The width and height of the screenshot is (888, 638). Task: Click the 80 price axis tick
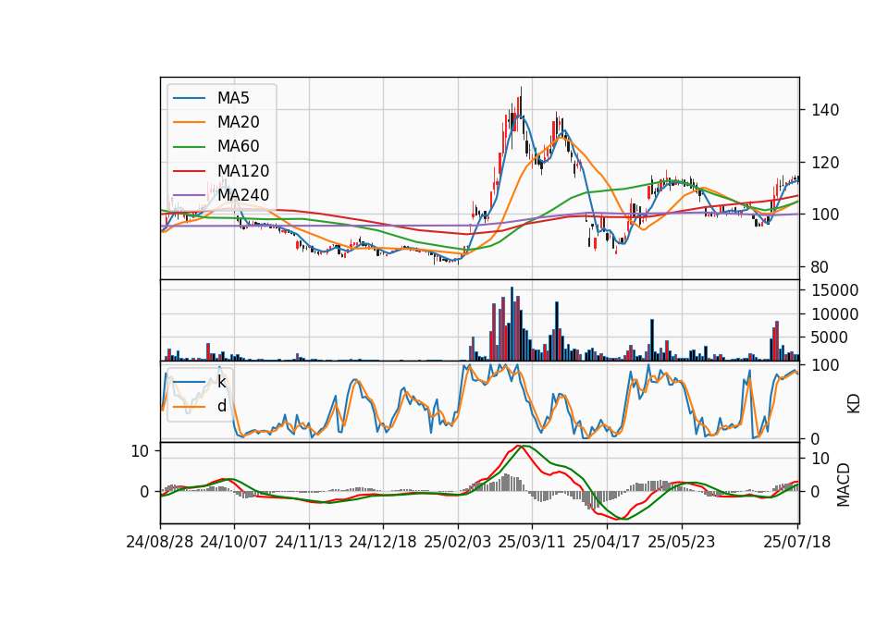(x=820, y=267)
